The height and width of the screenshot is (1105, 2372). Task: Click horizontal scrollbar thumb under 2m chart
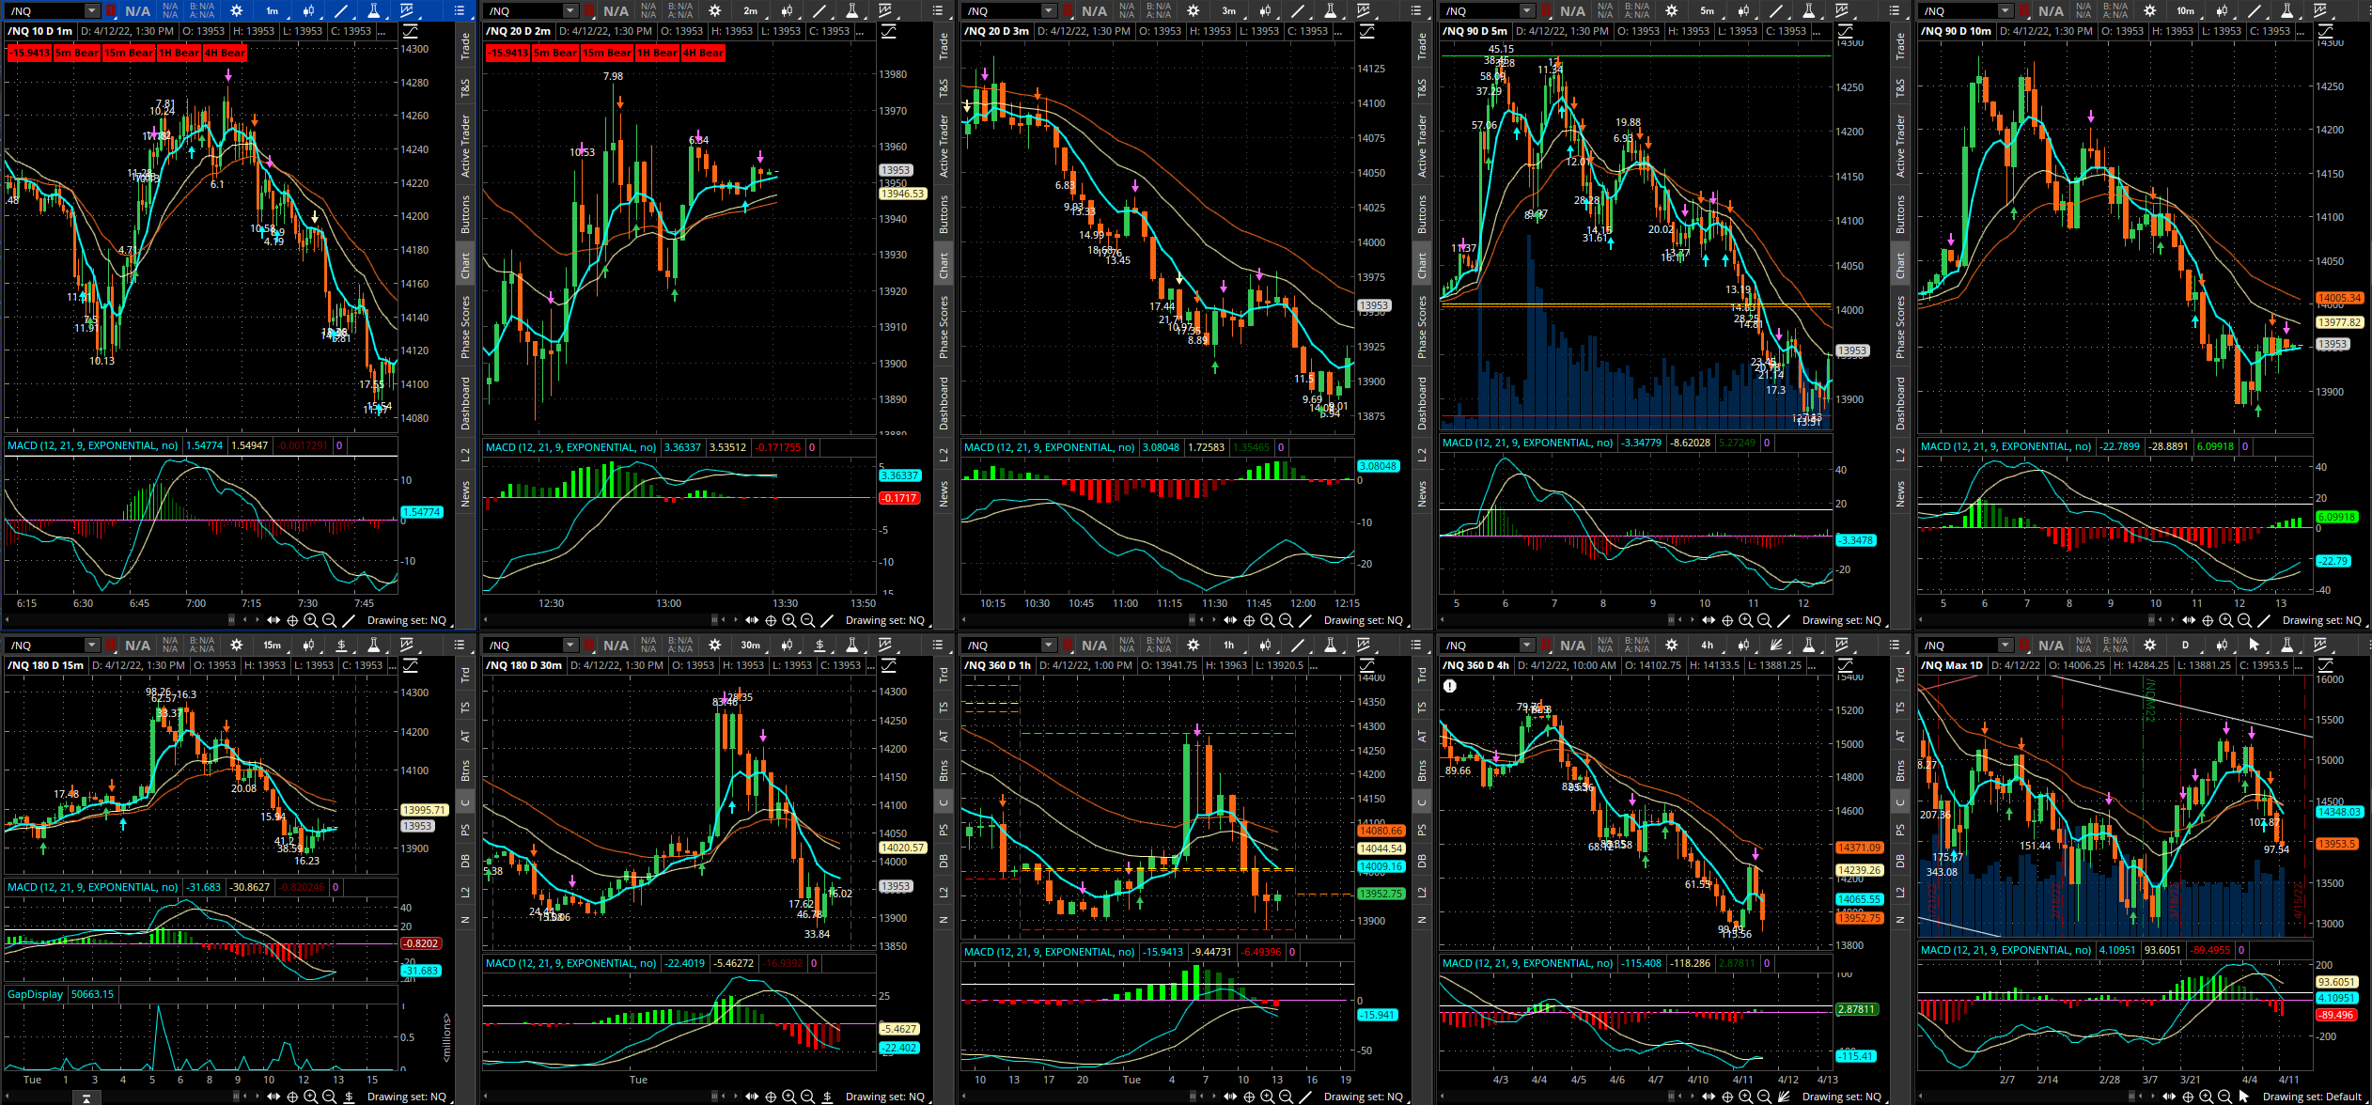(x=714, y=620)
